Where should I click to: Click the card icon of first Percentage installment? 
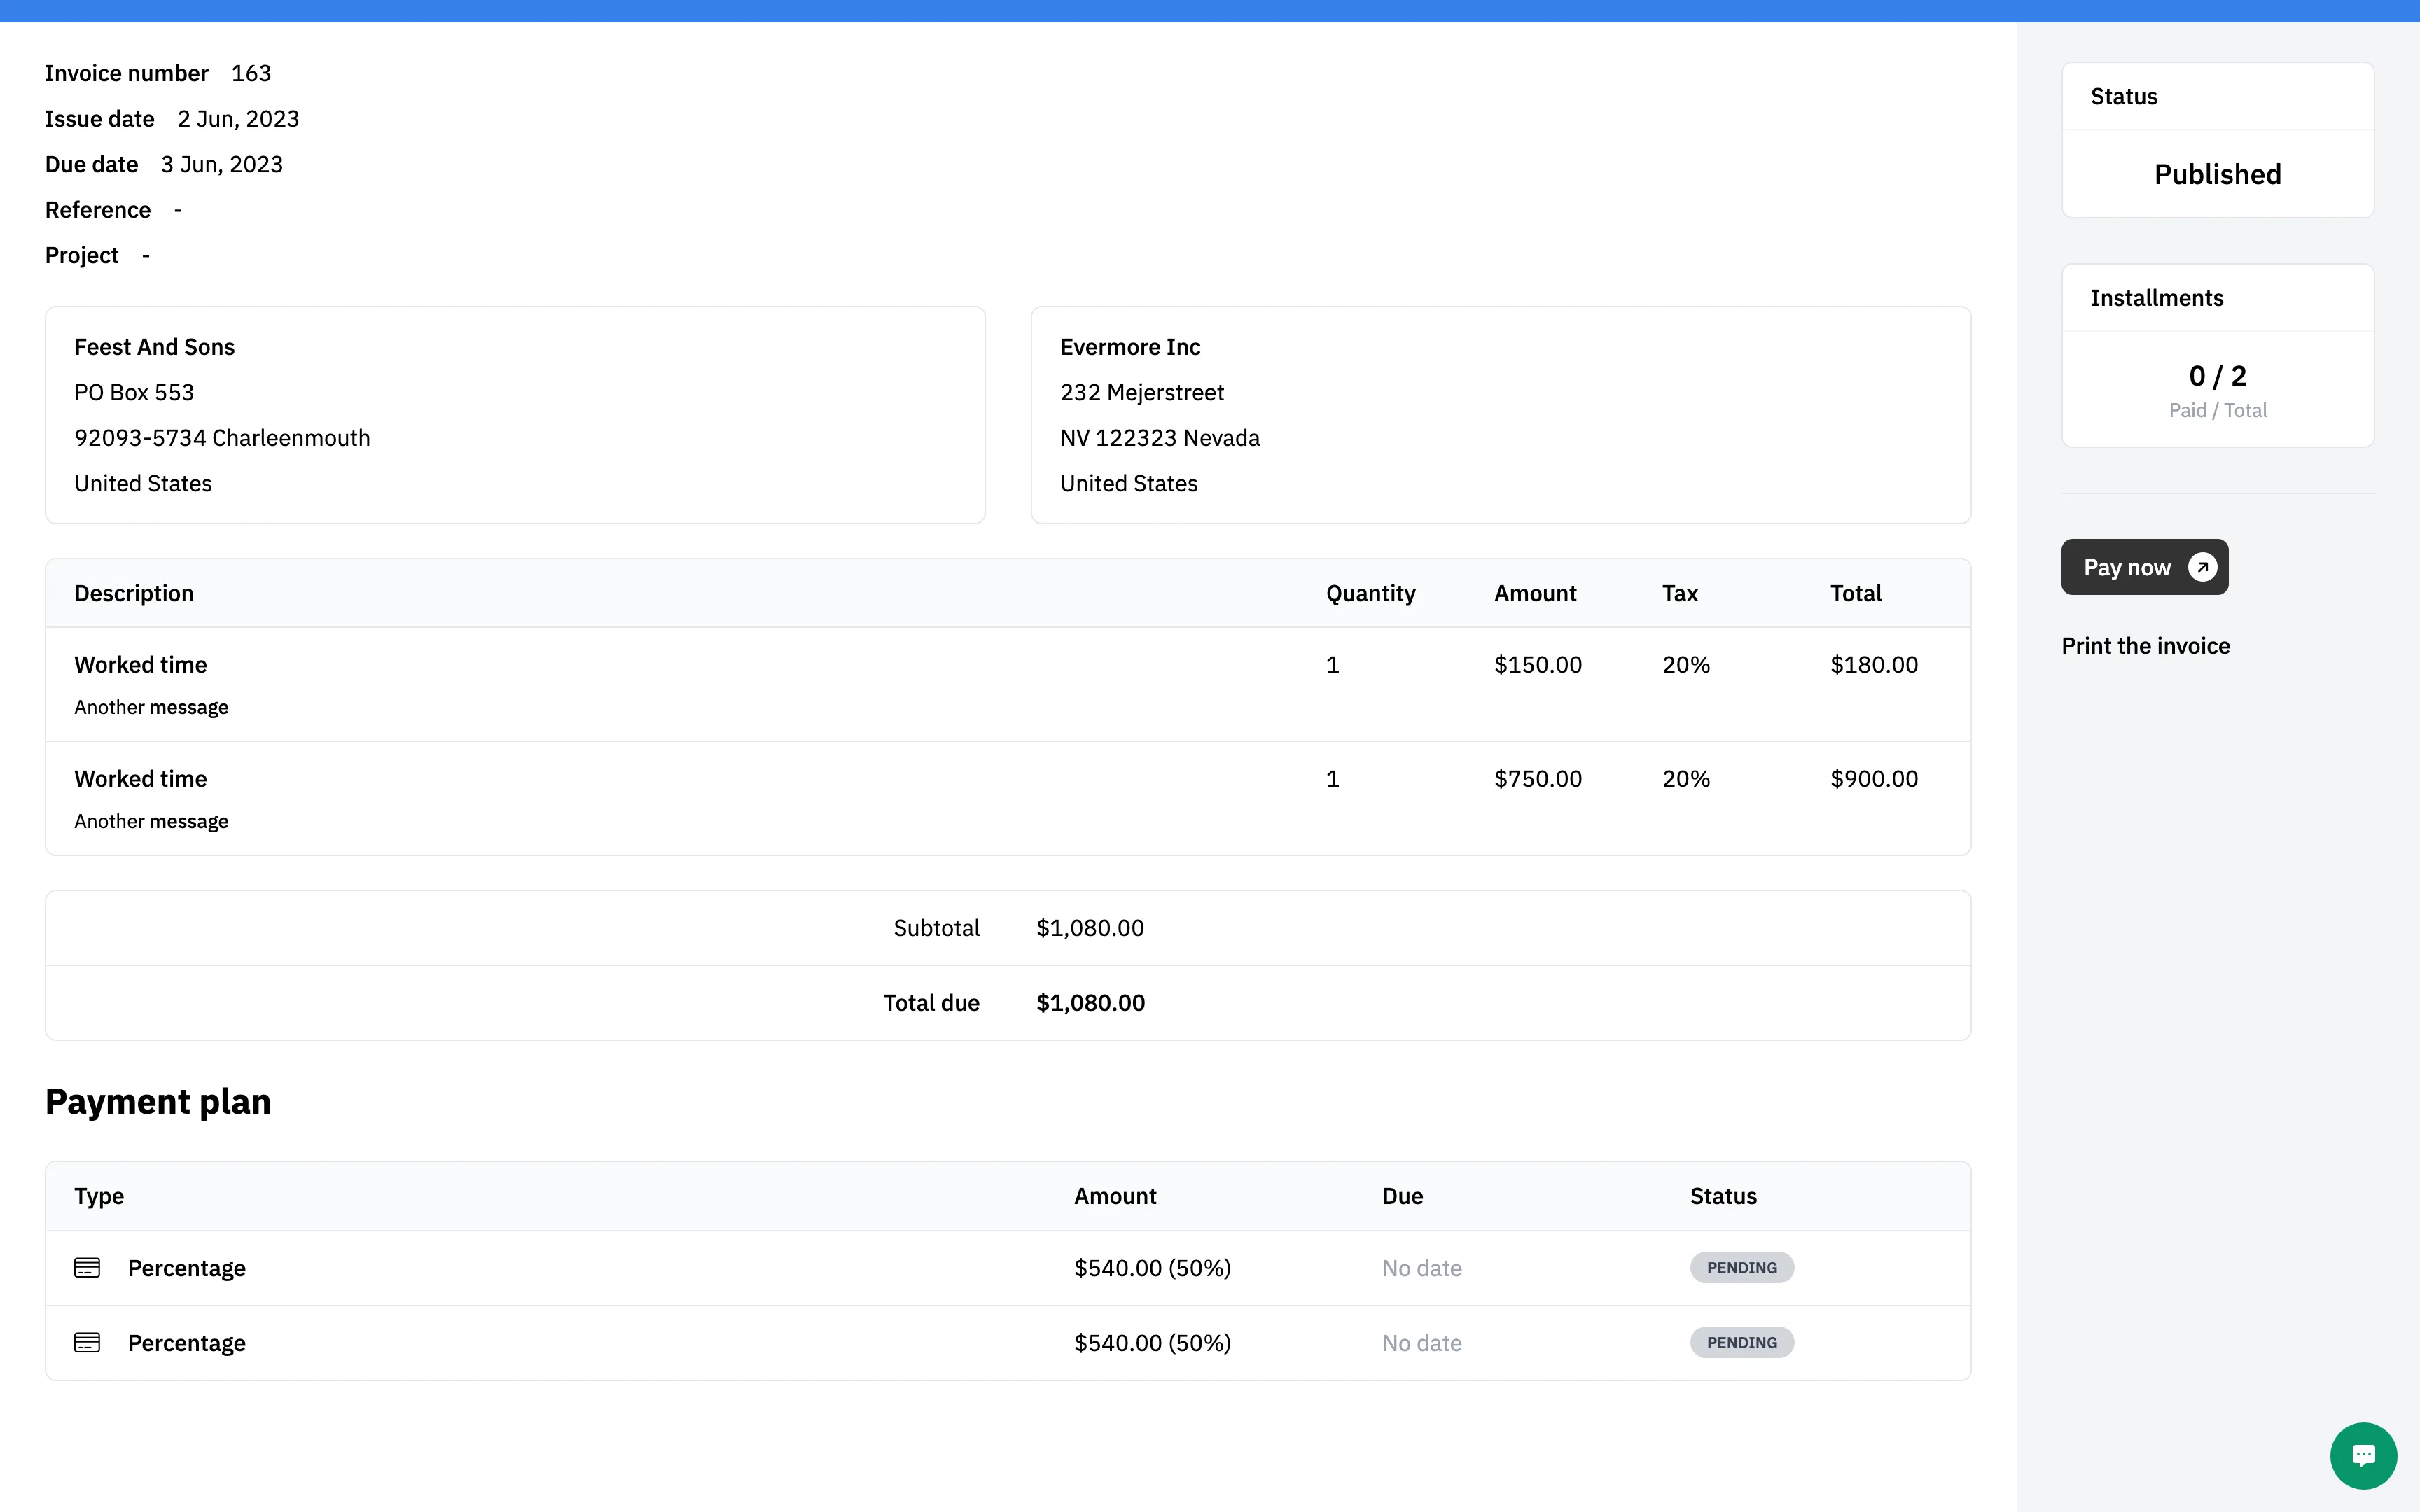pyautogui.click(x=87, y=1268)
